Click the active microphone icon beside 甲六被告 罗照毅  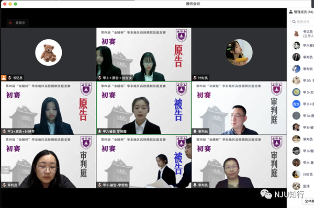[99, 131]
